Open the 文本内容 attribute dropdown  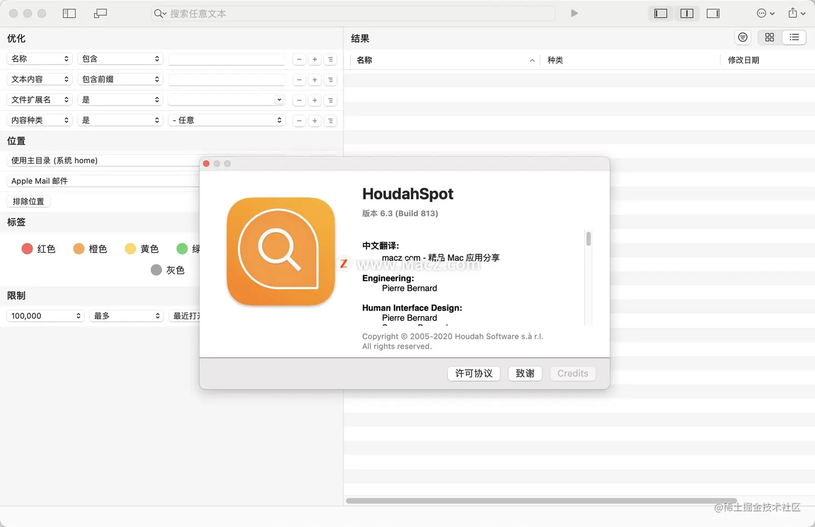[39, 79]
